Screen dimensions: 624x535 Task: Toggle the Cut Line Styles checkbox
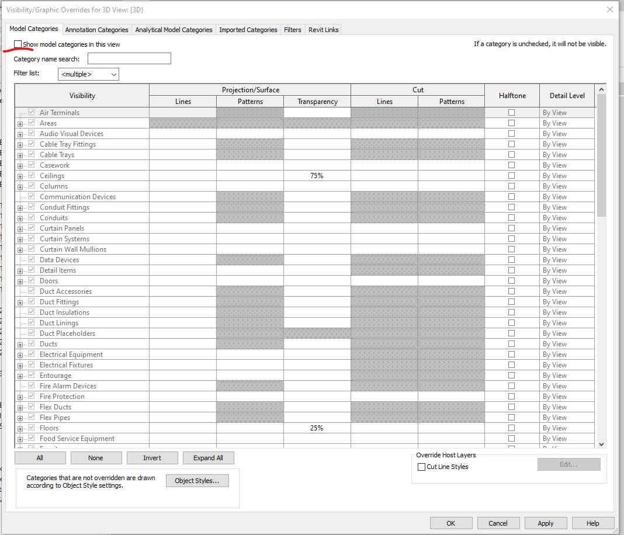coord(421,467)
